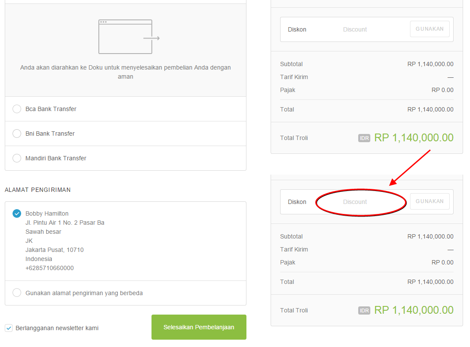Click the Doku redirect browser window icon
470x347 pixels.
pyautogui.click(x=129, y=37)
